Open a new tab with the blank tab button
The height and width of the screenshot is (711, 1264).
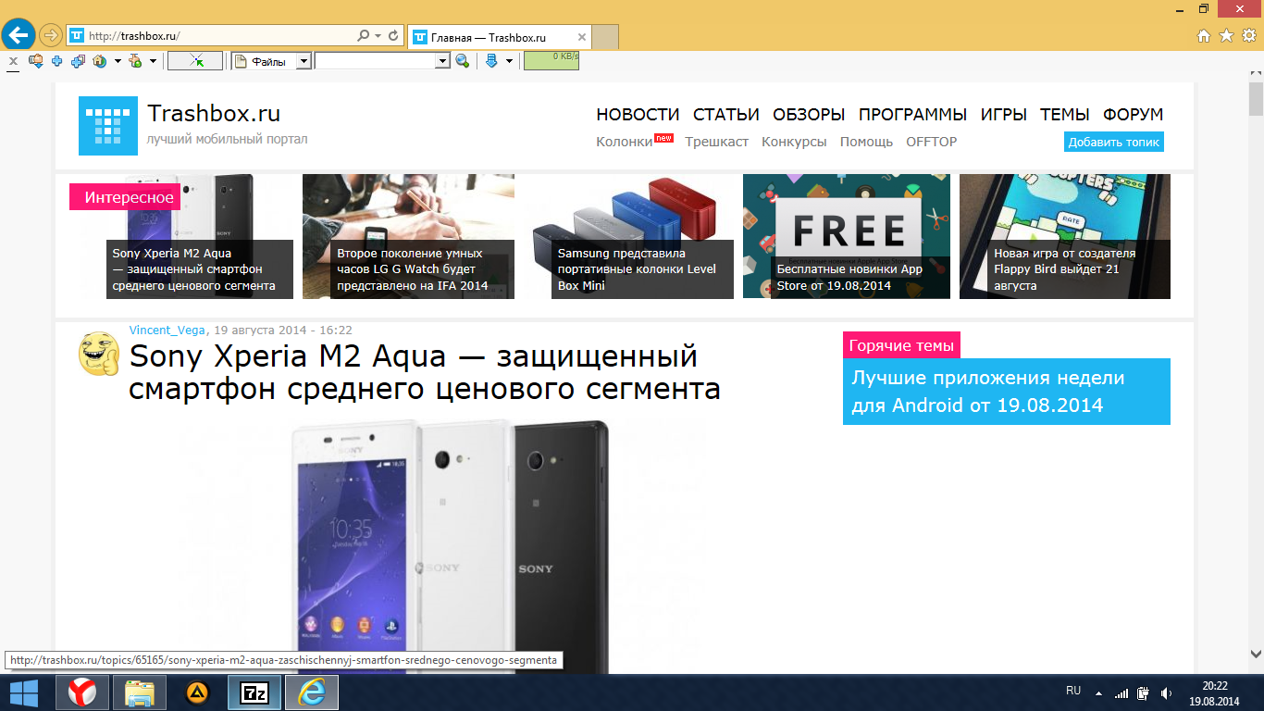click(604, 37)
